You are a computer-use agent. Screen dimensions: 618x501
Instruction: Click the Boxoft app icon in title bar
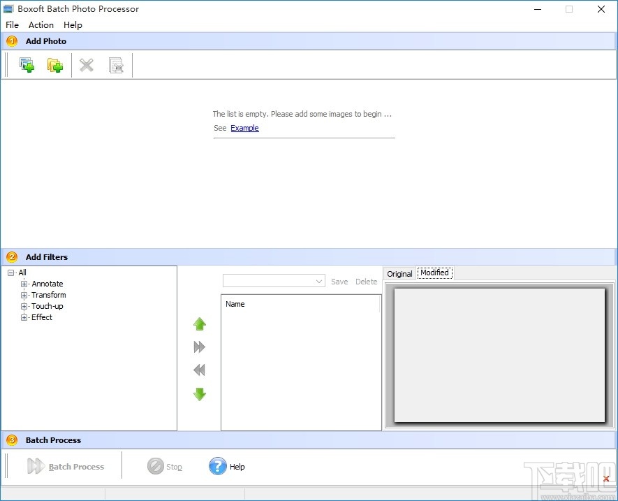(x=8, y=8)
